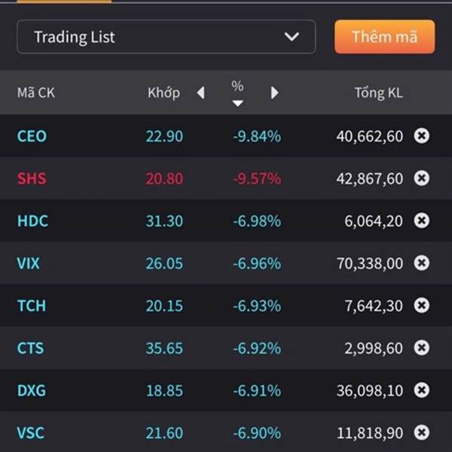Remove VSC from the trading list
This screenshot has height=452, width=452.
pyautogui.click(x=422, y=432)
